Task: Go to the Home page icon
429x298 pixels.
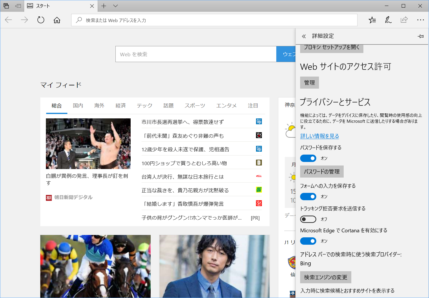Action: point(56,20)
